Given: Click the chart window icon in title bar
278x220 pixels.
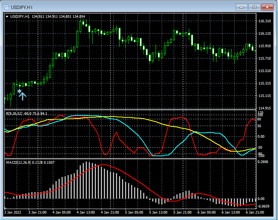Looking at the screenshot, I should click(6, 7).
